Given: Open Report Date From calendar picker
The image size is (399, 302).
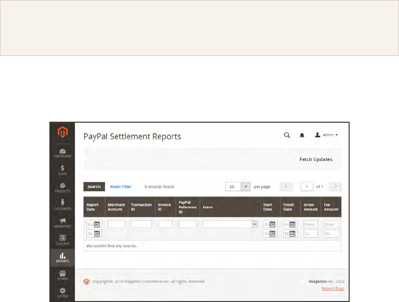Looking at the screenshot, I should click(97, 224).
